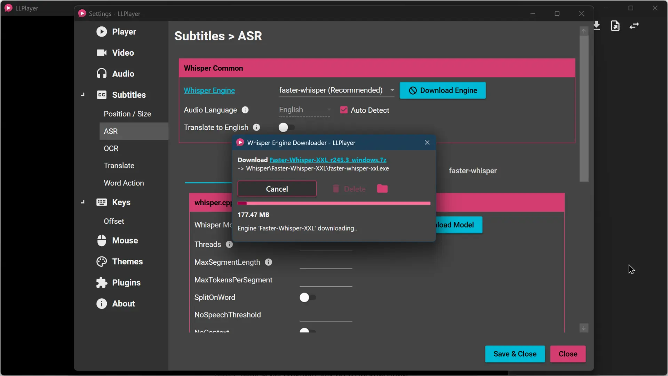This screenshot has height=376, width=668.
Task: Click the file export icon in main window
Action: 615,26
